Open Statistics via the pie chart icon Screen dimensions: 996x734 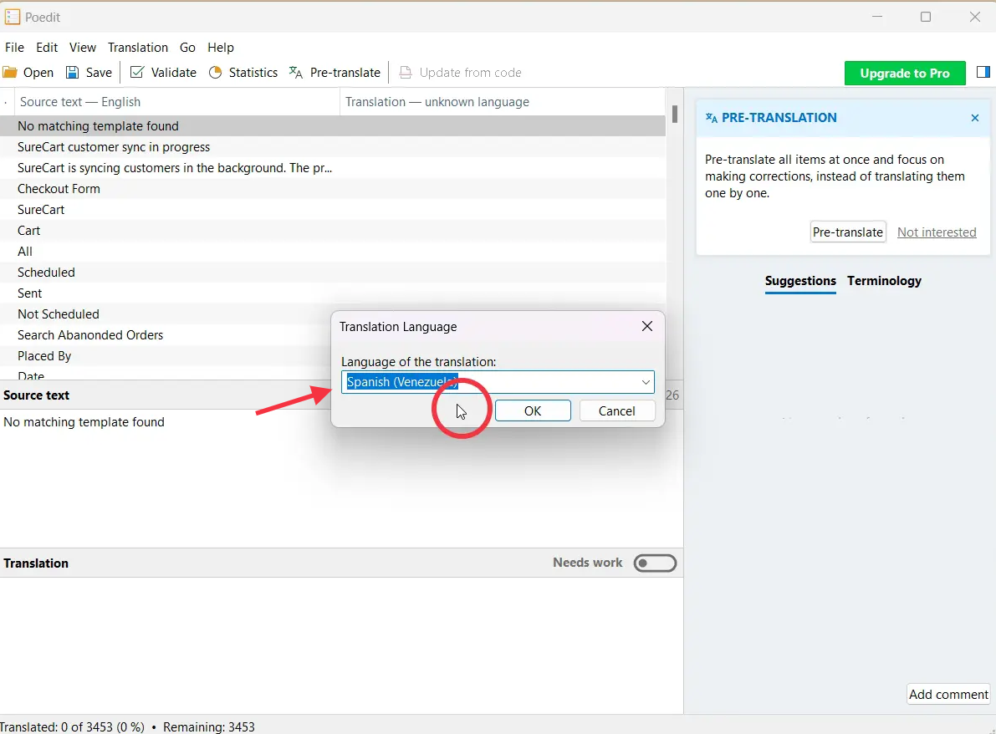click(215, 73)
